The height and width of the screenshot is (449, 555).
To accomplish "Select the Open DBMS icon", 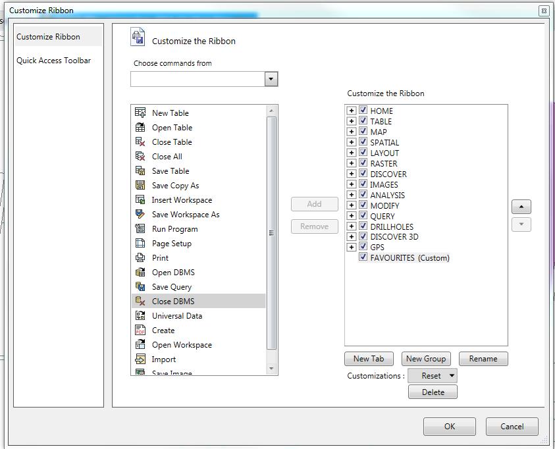I will tap(140, 272).
